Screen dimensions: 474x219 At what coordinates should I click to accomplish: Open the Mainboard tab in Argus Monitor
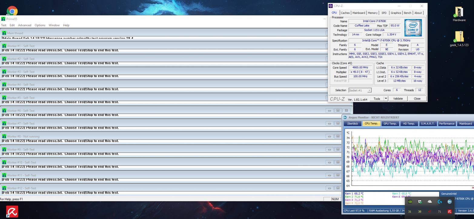click(466, 124)
